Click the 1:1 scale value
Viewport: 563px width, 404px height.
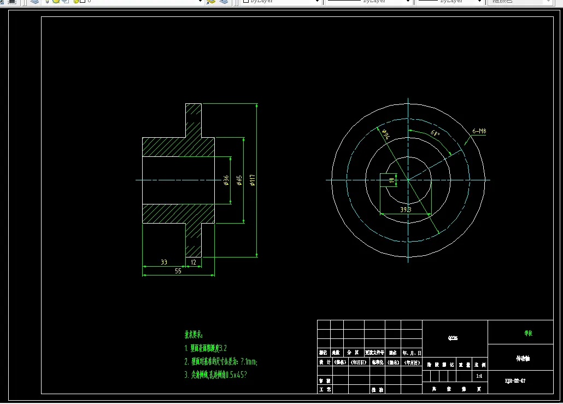[479, 376]
